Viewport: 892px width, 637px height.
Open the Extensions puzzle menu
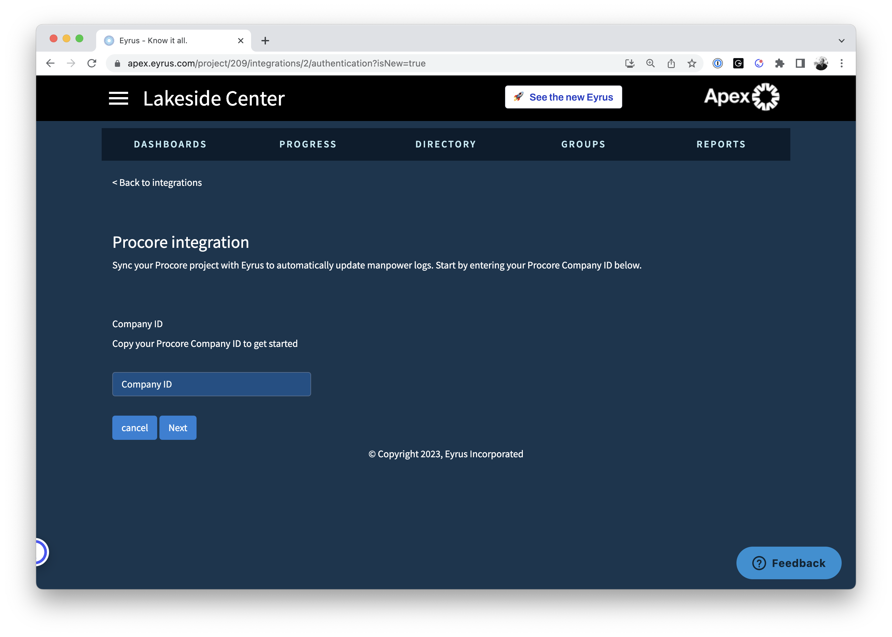[x=779, y=63]
